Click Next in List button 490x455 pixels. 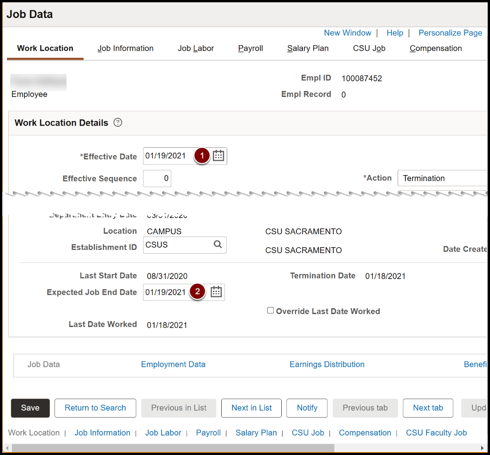click(252, 408)
